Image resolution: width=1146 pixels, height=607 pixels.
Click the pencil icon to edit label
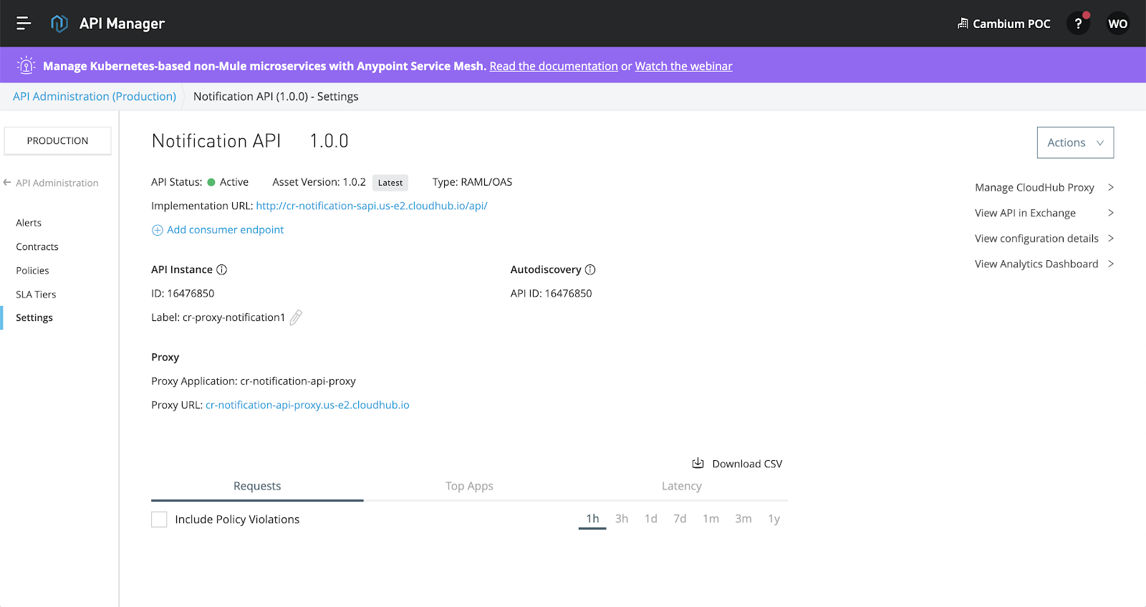(296, 317)
